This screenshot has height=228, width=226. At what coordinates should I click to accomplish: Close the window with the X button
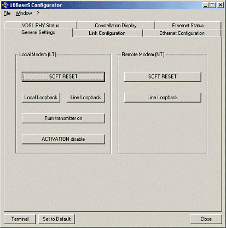point(221,5)
